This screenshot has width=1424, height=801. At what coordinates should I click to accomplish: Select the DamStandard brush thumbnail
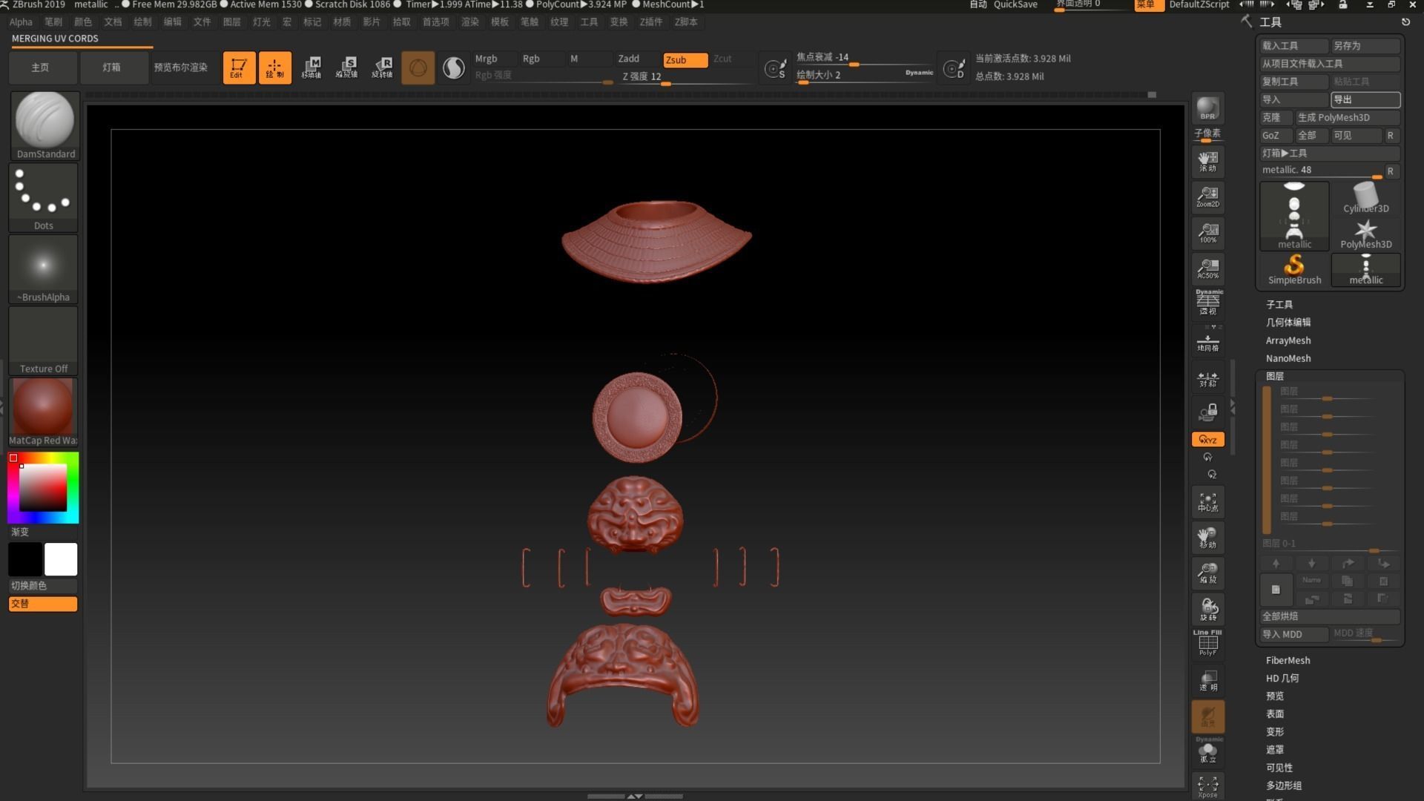click(44, 125)
